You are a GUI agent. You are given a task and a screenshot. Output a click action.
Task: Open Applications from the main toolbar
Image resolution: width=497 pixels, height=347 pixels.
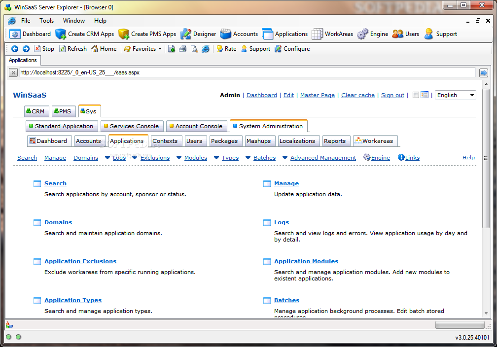(x=284, y=34)
